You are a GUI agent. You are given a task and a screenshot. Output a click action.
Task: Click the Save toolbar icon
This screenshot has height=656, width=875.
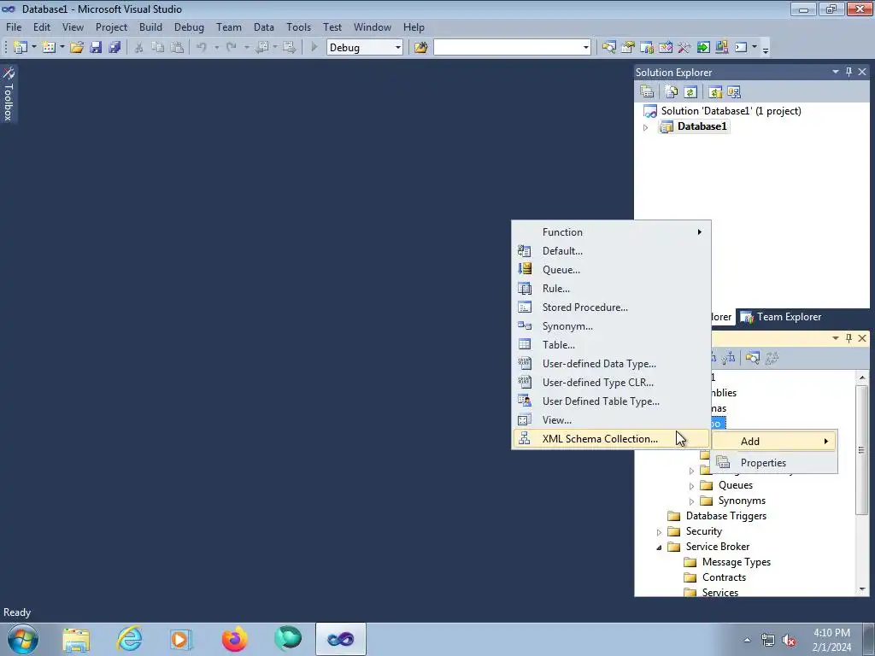(96, 48)
